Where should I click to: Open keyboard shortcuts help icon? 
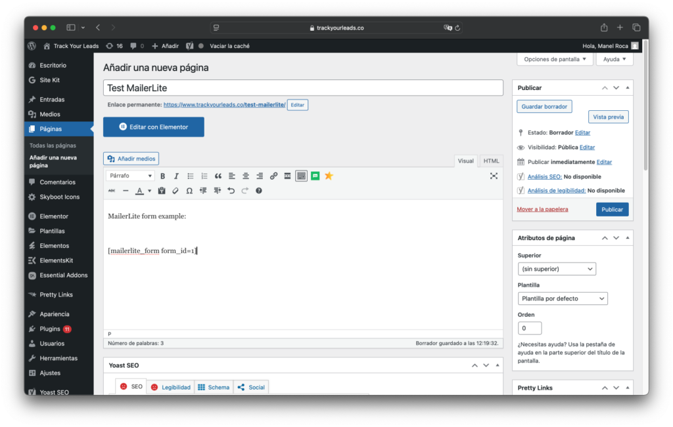click(259, 191)
